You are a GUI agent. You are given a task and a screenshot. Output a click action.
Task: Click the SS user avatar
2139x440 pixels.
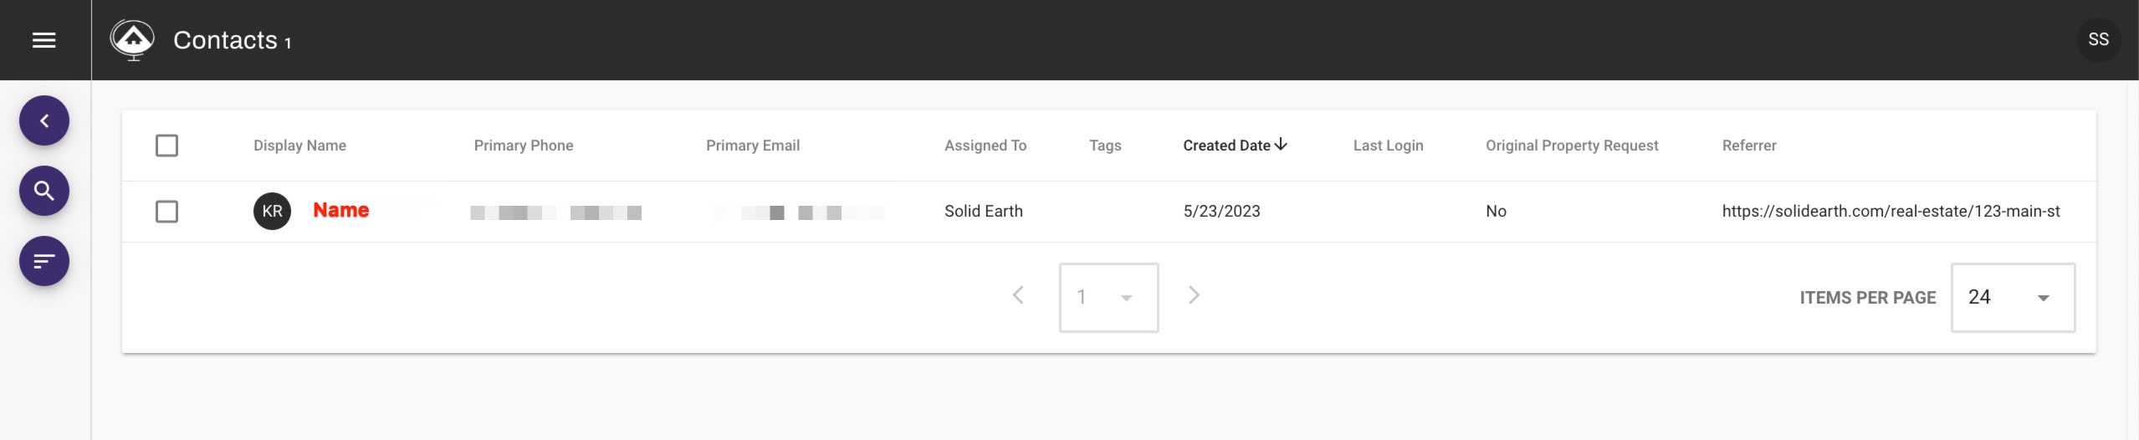coord(2097,39)
